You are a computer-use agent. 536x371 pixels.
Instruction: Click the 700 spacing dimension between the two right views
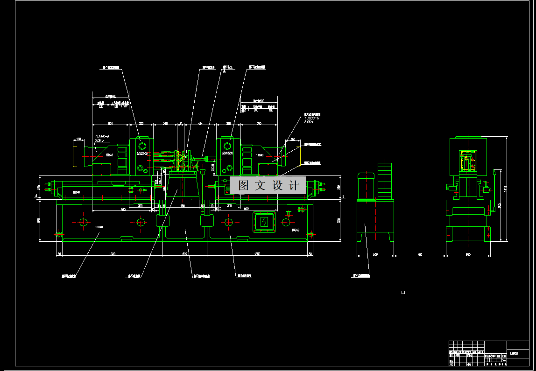click(x=420, y=254)
